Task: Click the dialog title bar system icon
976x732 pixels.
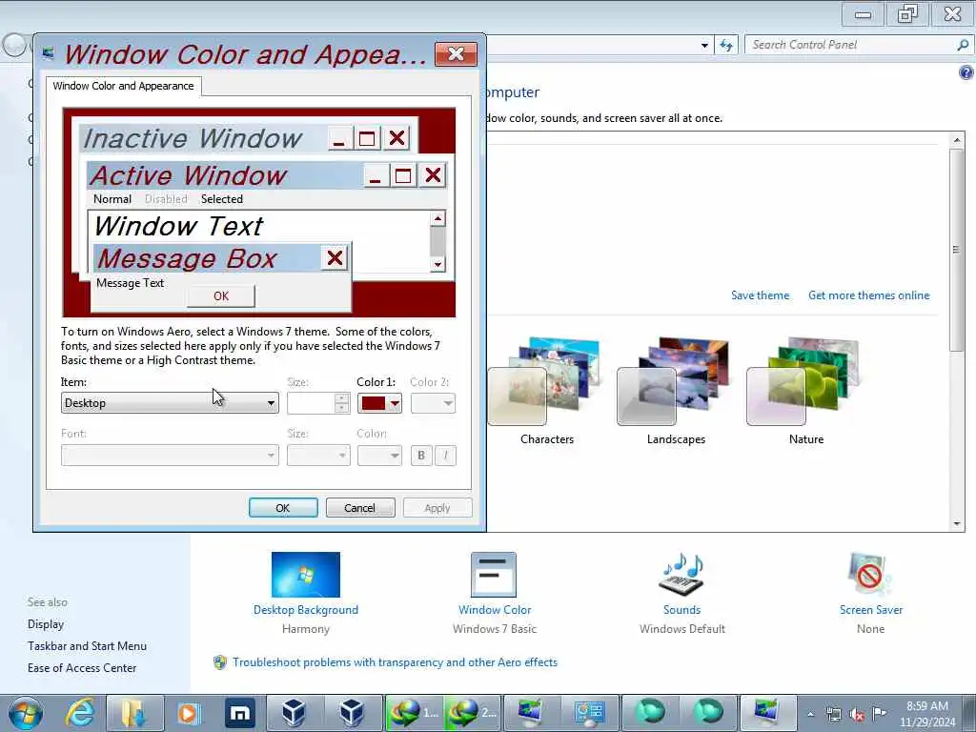Action: [x=48, y=54]
